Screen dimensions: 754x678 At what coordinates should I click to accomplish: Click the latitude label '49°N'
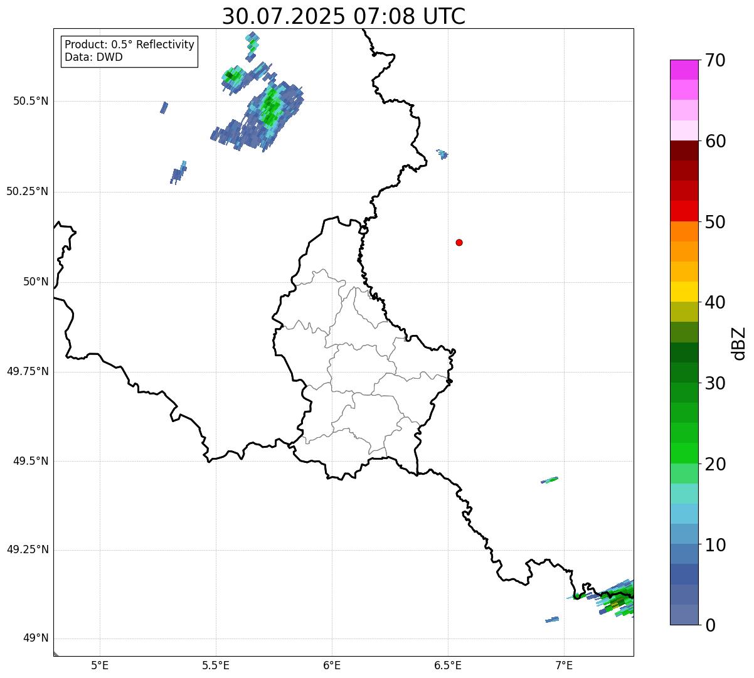pyautogui.click(x=36, y=638)
